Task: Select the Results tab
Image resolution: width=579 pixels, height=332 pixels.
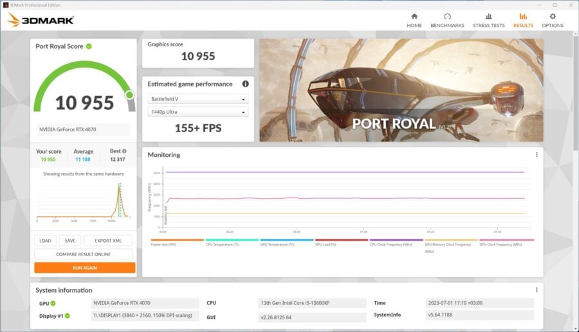Action: click(523, 21)
